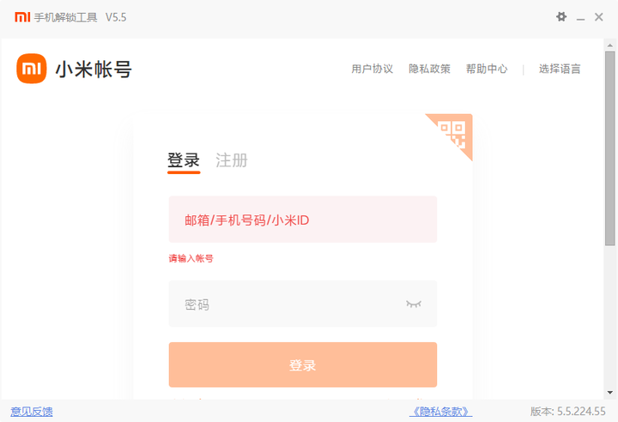Open the 《隐私条款》 link

440,412
